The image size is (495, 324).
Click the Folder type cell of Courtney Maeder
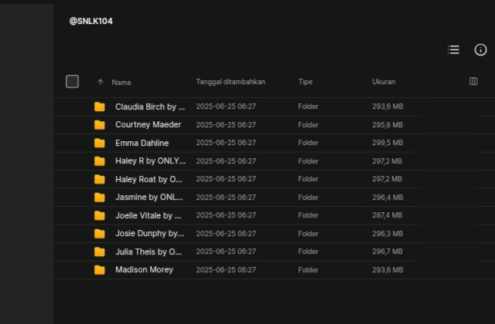(x=308, y=125)
